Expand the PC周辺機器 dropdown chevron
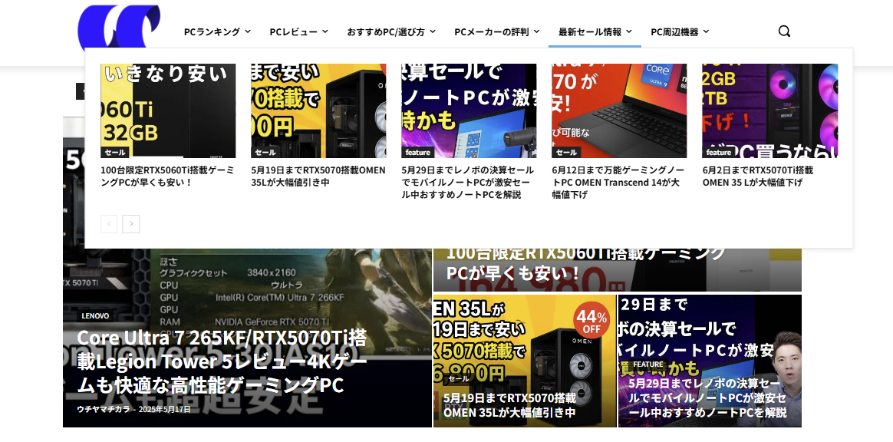 [x=707, y=32]
